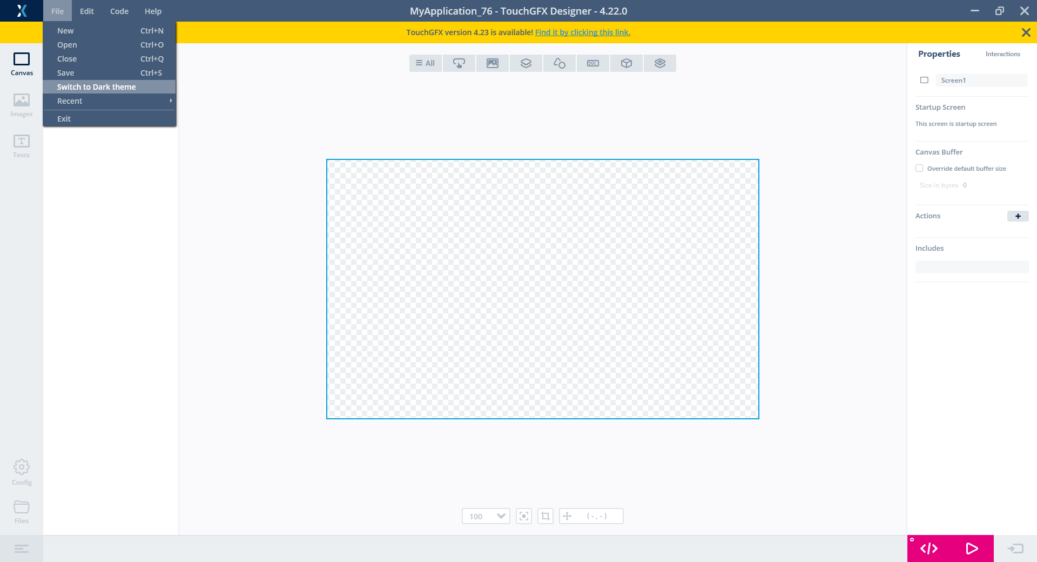
Task: Add a new action with plus button
Action: (1018, 216)
